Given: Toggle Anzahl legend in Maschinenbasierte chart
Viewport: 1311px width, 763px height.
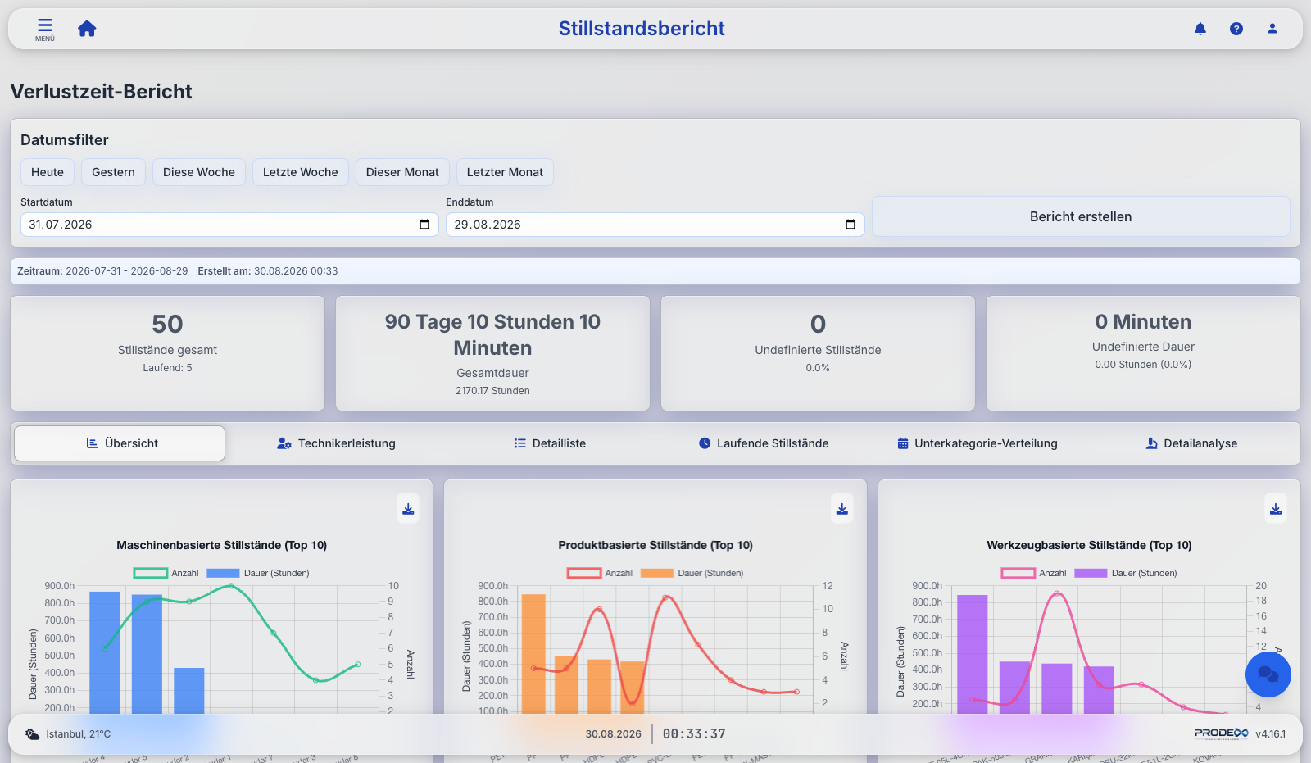Looking at the screenshot, I should [166, 573].
